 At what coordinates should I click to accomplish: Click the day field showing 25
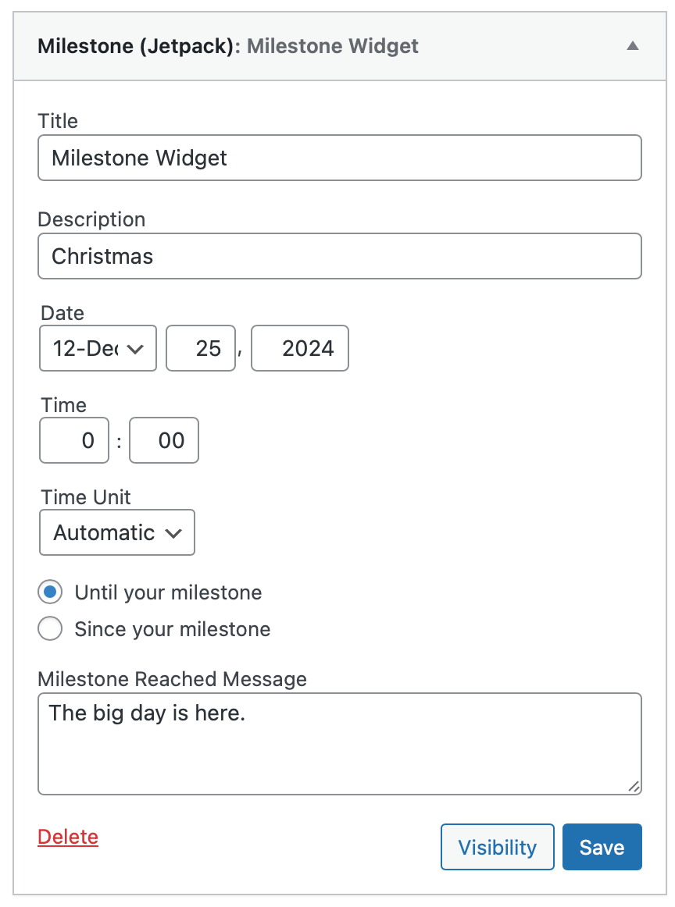pyautogui.click(x=200, y=348)
